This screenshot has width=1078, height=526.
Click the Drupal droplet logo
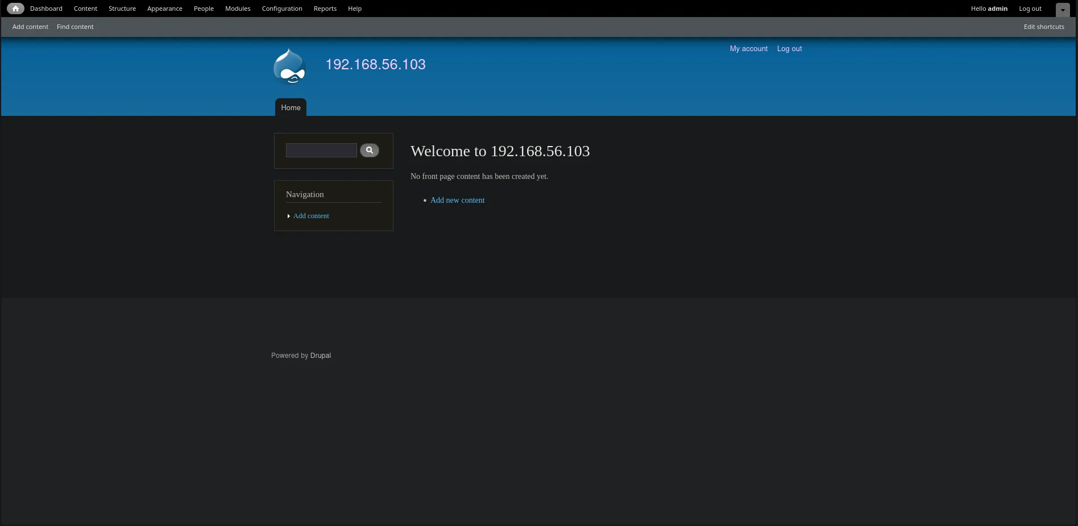pos(290,66)
